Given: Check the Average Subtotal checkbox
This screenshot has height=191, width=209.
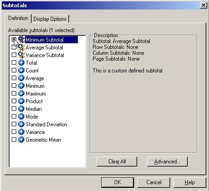Looking at the screenshot, I should pos(14,47).
